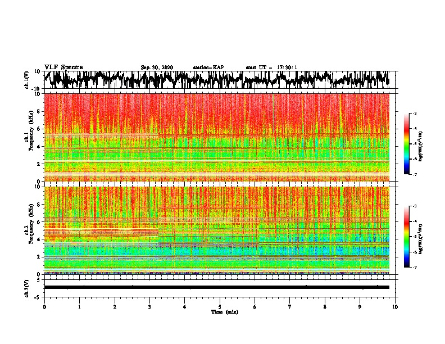Click the '8' tick on ch.2 frequency axis
The width and height of the screenshot is (445, 344).
39,205
